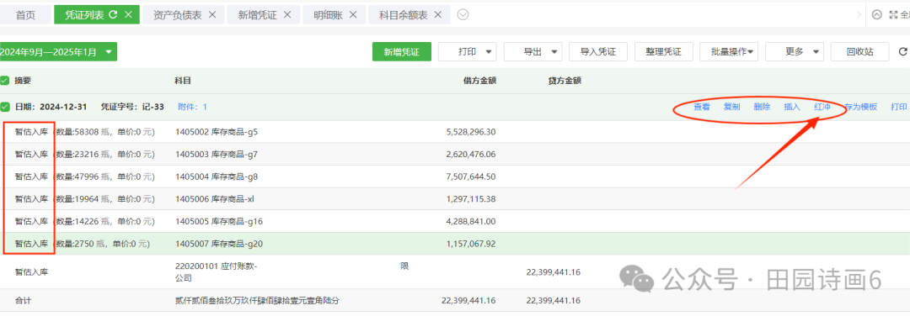Close the 资产负债表 tab
Viewport: 910px width, 316px height.
pyautogui.click(x=212, y=15)
